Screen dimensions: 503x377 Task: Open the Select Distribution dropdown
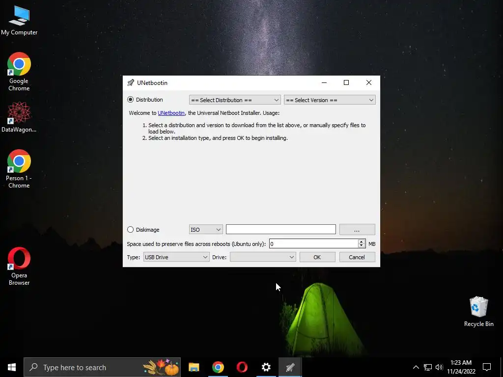point(235,100)
